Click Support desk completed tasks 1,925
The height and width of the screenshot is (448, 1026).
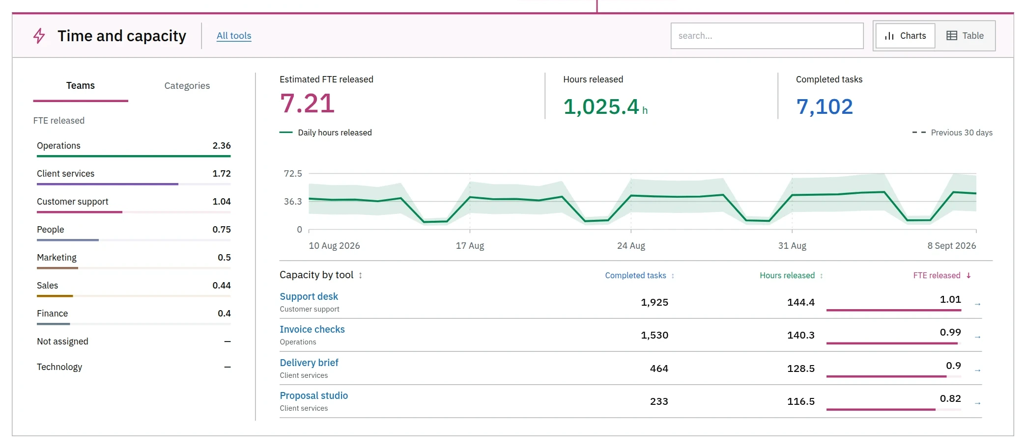click(x=655, y=302)
